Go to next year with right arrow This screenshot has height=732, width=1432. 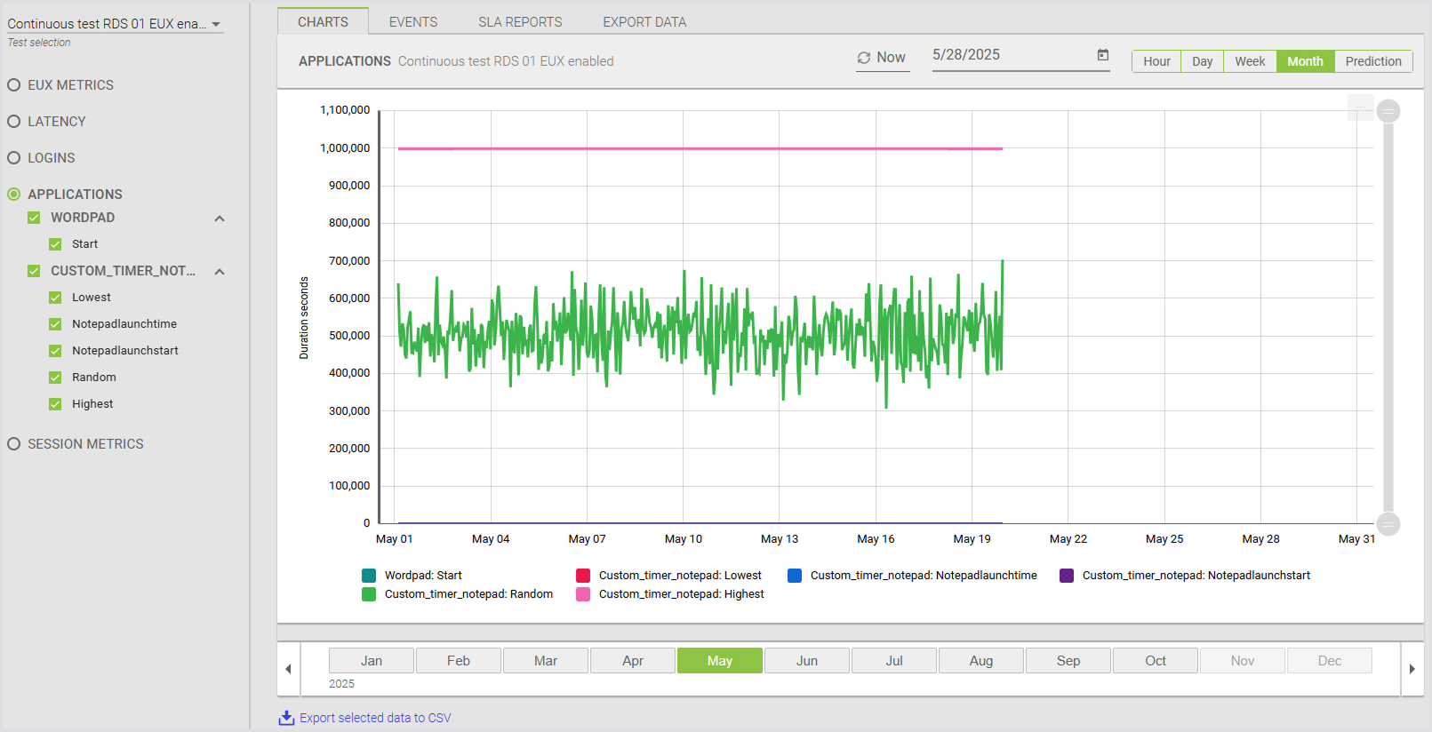tap(1412, 669)
